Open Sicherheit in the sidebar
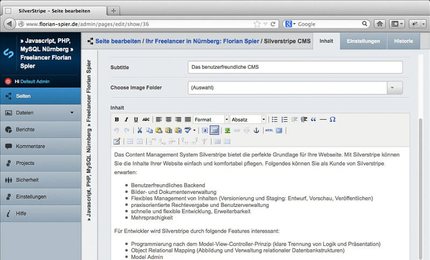This screenshot has height=260, width=430. click(41, 180)
